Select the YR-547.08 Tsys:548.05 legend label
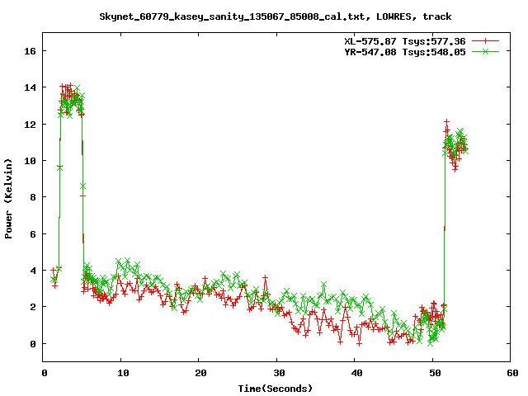Image resolution: width=528 pixels, height=396 pixels. tap(405, 52)
